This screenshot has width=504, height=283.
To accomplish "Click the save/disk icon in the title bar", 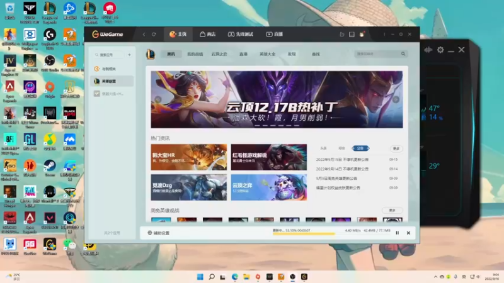I will click(x=352, y=34).
